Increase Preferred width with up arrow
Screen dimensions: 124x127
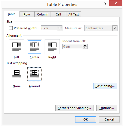(x=60, y=27)
